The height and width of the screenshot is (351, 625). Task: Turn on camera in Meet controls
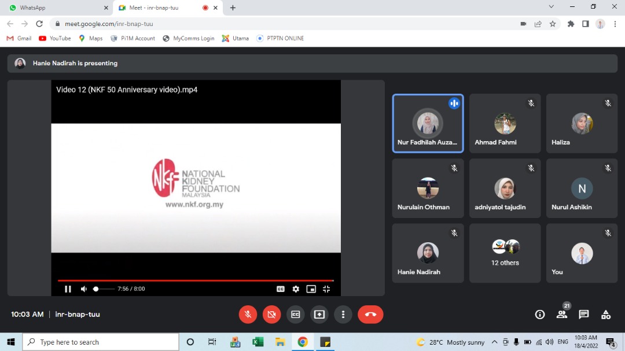point(271,315)
